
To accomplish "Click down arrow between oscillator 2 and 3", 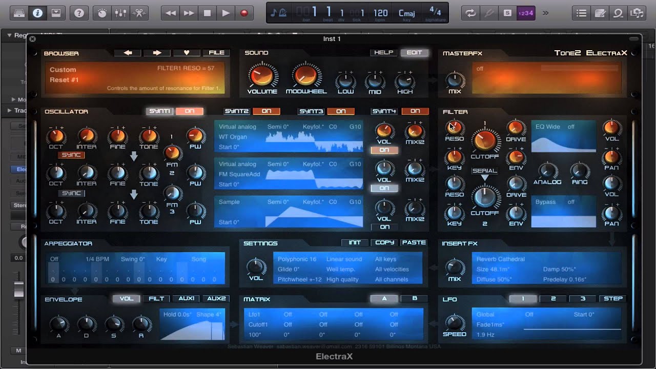I will 134,195.
